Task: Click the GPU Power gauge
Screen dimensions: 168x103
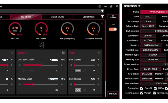Action: click(x=41, y=29)
